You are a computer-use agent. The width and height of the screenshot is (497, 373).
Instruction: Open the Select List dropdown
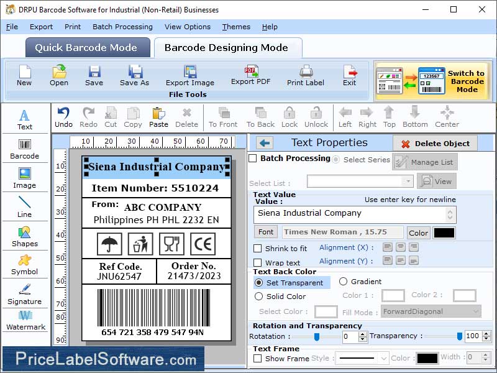pos(408,182)
